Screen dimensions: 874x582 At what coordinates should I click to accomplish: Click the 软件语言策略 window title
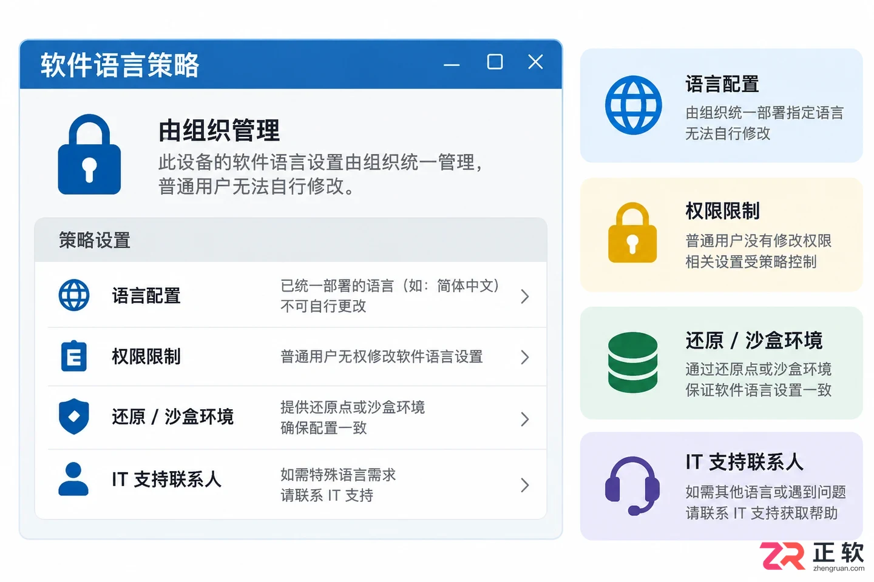tap(120, 65)
